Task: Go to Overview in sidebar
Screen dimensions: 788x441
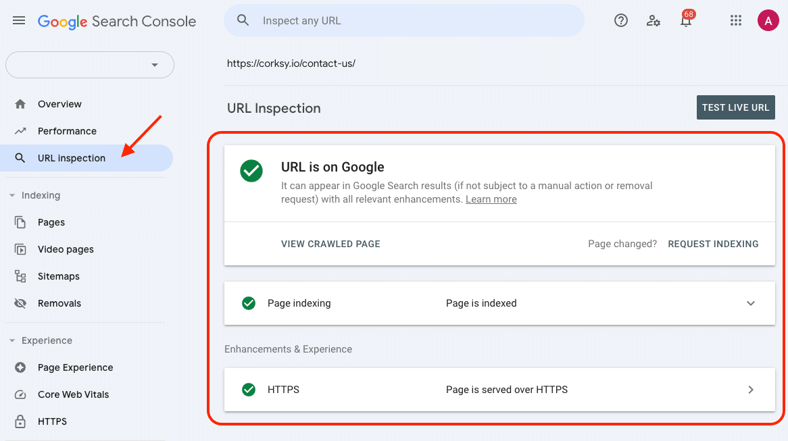Action: click(59, 104)
